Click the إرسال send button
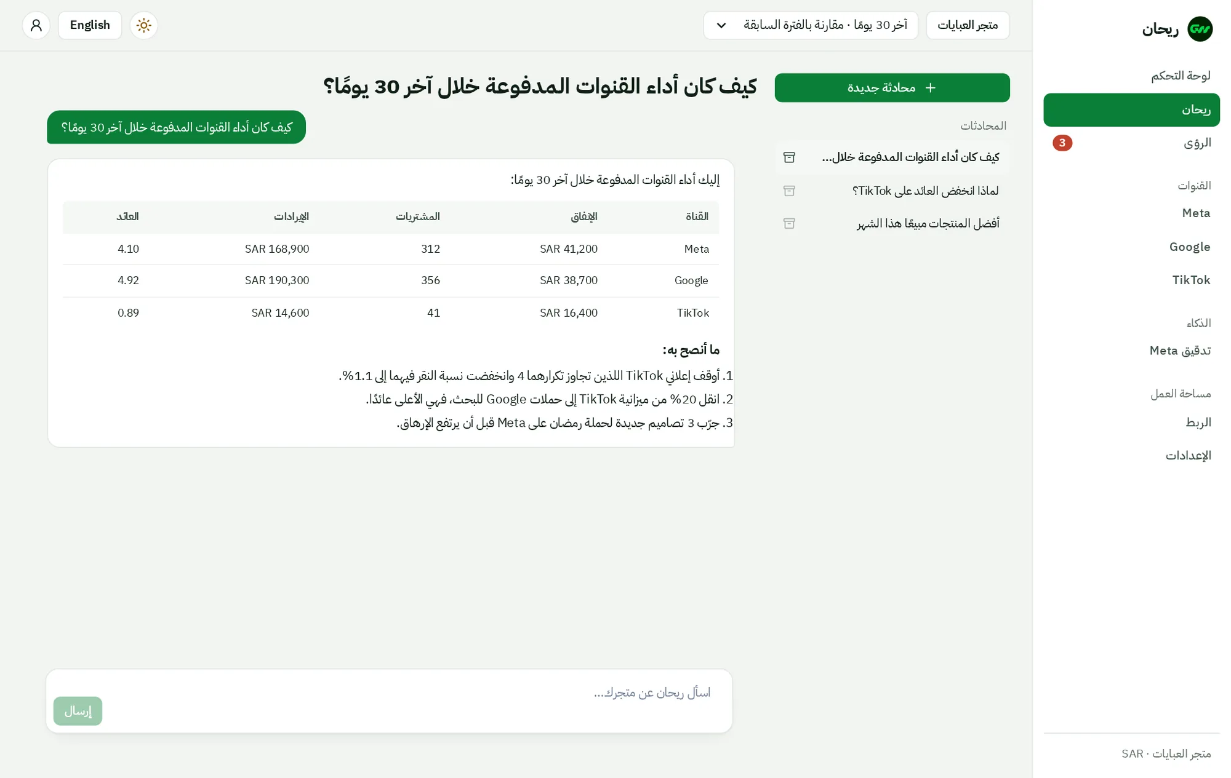 (78, 711)
